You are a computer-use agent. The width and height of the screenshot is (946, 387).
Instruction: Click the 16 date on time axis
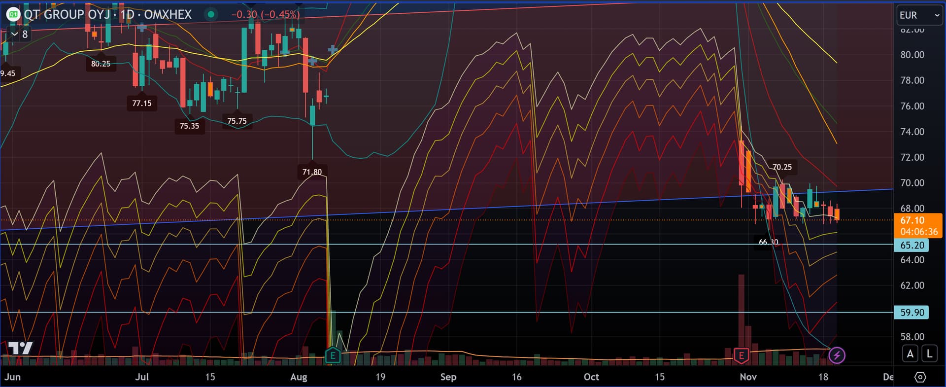point(516,377)
